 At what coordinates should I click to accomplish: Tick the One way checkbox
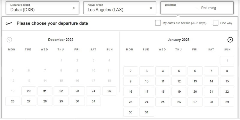[215, 23]
